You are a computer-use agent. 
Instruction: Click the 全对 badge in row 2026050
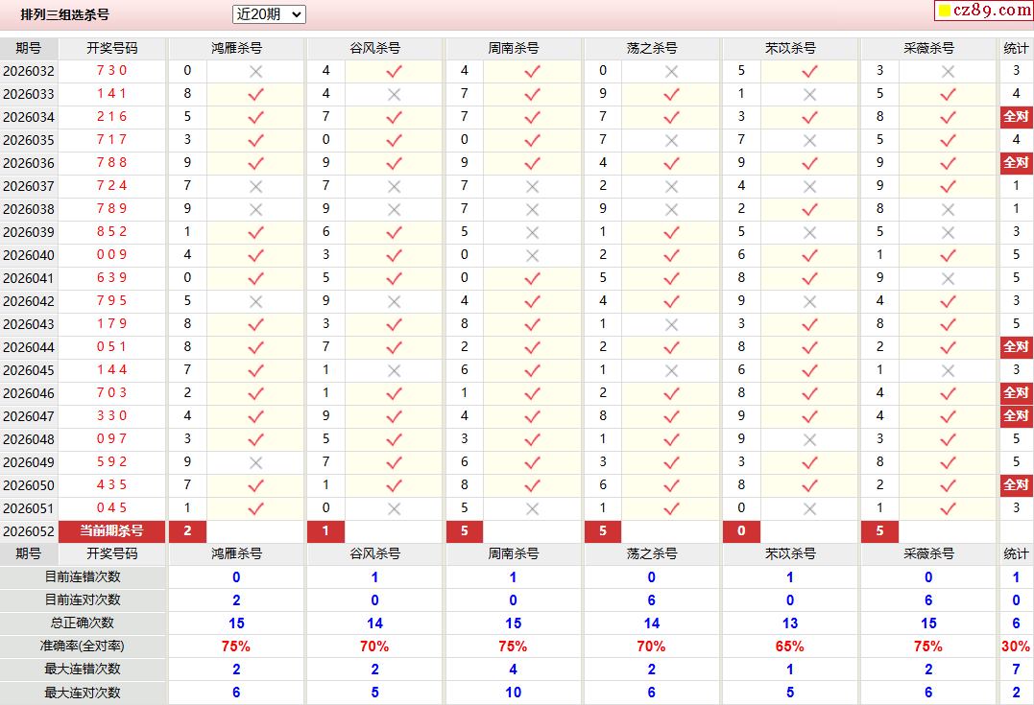(1016, 484)
